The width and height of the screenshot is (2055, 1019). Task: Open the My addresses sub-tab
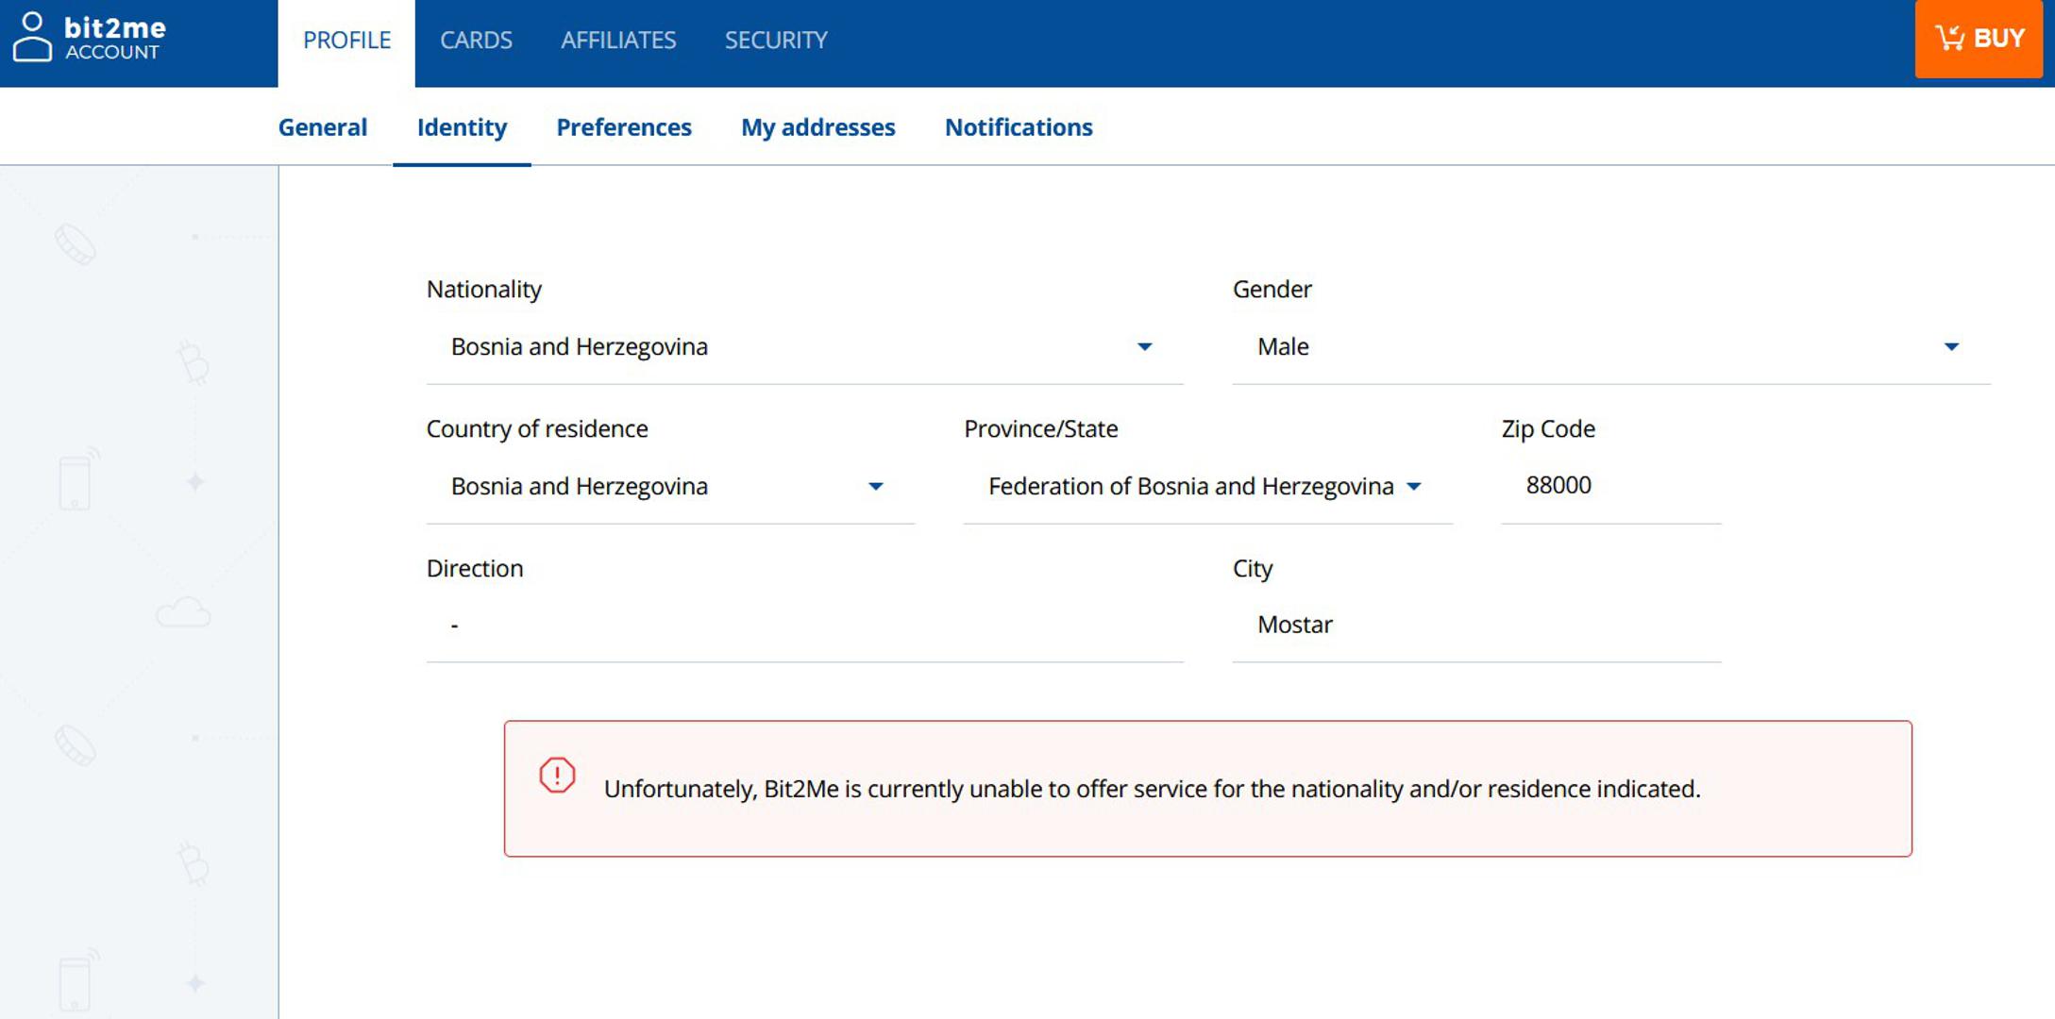(817, 127)
